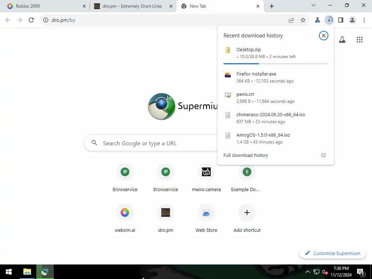Image resolution: width=372 pixels, height=279 pixels.
Task: Toggle the downloads toolbar button
Action: click(329, 20)
